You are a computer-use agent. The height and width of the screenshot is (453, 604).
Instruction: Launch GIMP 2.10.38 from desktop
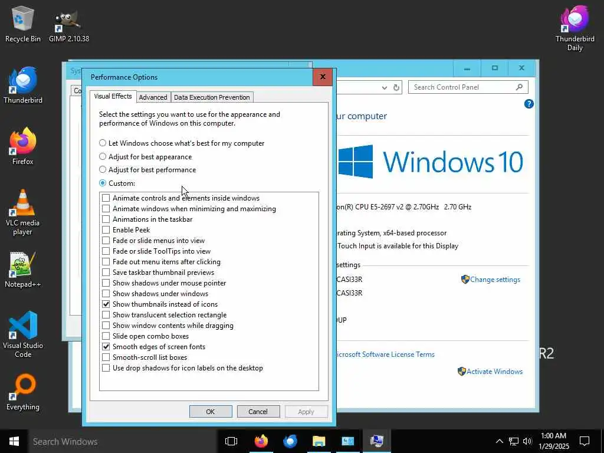(69, 26)
